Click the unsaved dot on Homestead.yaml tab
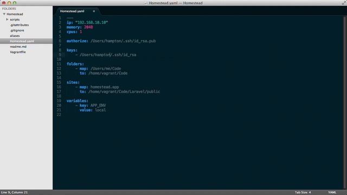The width and height of the screenshot is (347, 195). coord(94,11)
